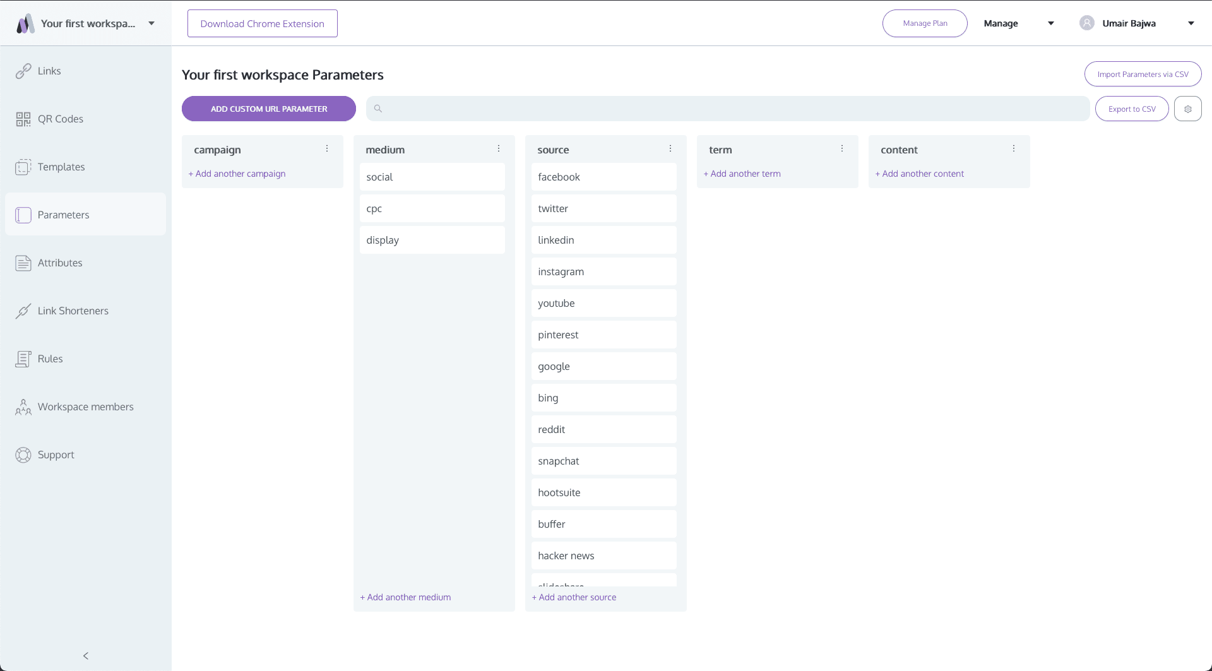Open the campaign column options menu

(327, 148)
